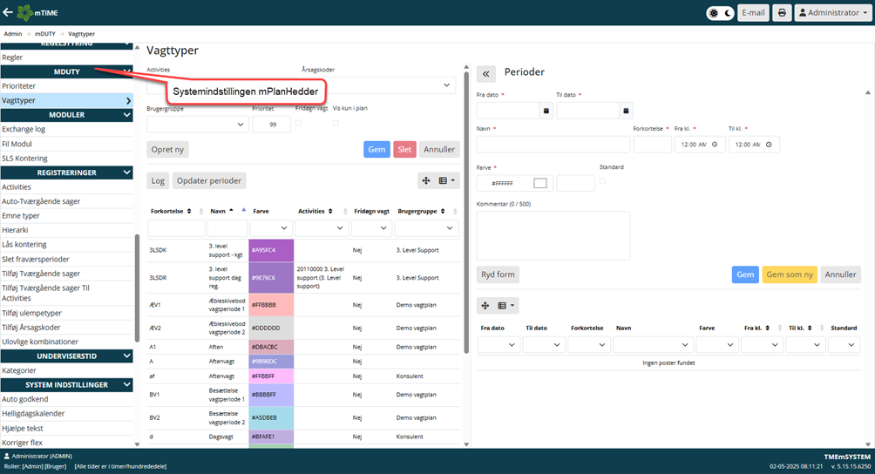Click the yellow Gem som ny button
This screenshot has width=875, height=474.
(789, 274)
